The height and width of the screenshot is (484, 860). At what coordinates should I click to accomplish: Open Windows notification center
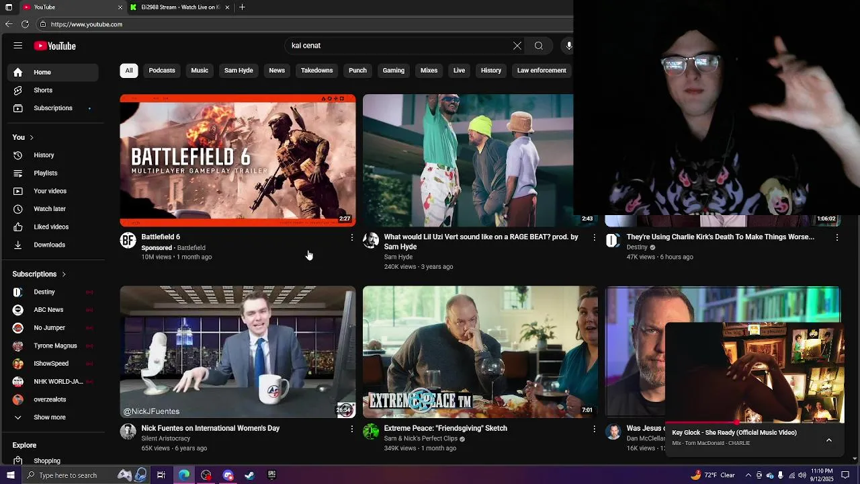click(845, 475)
